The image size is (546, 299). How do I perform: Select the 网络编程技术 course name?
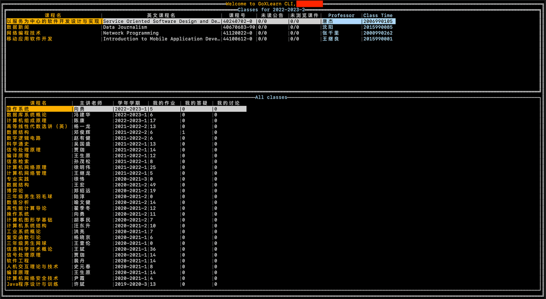24,33
